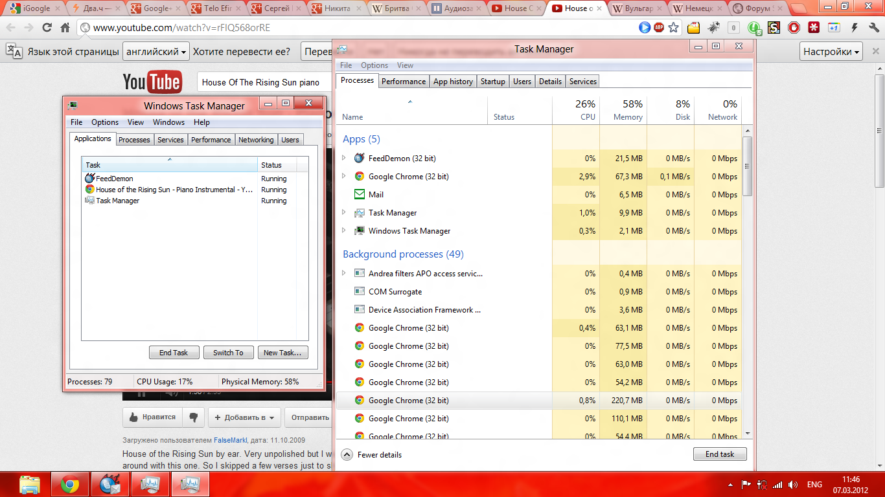
Task: Open FeedDemon from the taskbar
Action: click(x=110, y=484)
